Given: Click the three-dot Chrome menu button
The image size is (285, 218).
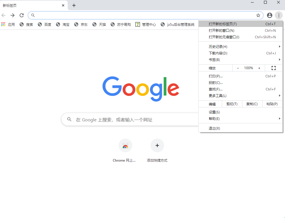Looking at the screenshot, I should pos(279,15).
